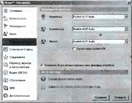Viewport: 132px width, 103px height.
Task: Click the speaker icon beside Аудиовыход
Action: [43, 29]
